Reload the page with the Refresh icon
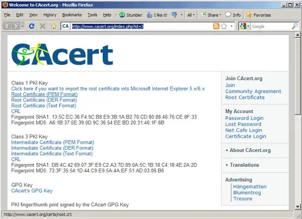 coord(32,26)
